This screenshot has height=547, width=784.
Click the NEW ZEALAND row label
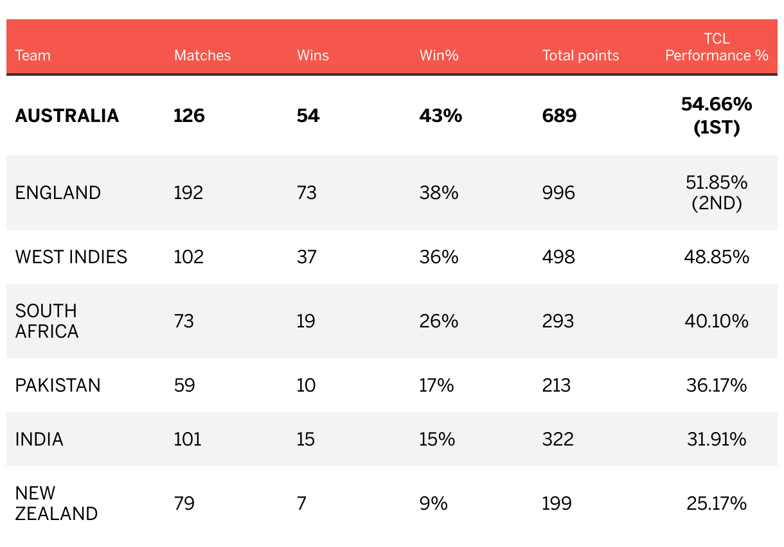57,503
